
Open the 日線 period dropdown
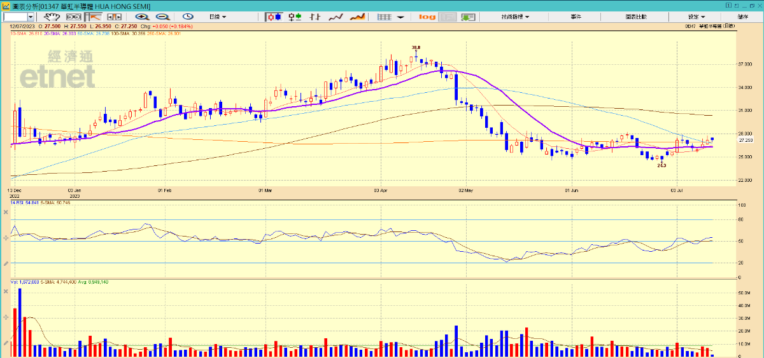[217, 17]
